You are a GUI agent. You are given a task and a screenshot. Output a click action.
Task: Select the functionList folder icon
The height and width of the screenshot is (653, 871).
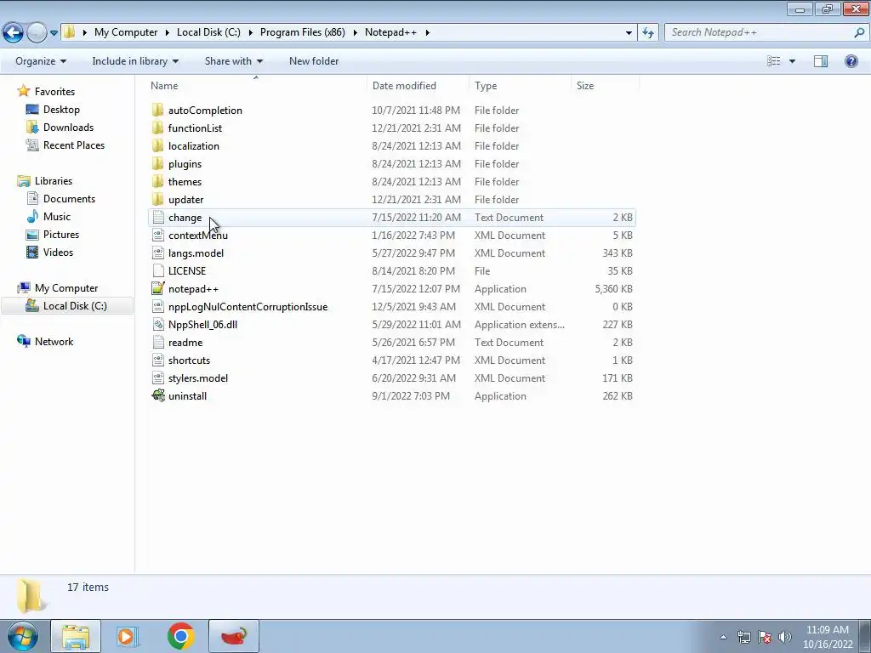[157, 128]
